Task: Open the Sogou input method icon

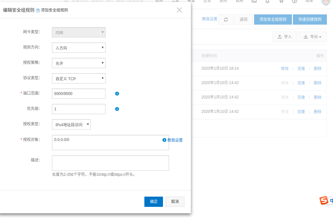Action: [324, 200]
